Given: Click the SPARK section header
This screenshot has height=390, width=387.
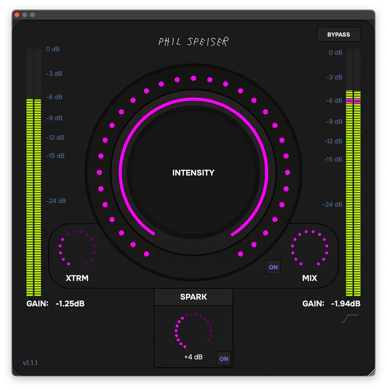Looking at the screenshot, I should [193, 297].
